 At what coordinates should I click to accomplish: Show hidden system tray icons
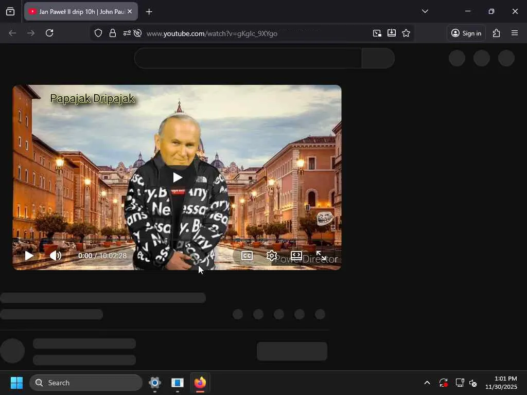point(427,383)
